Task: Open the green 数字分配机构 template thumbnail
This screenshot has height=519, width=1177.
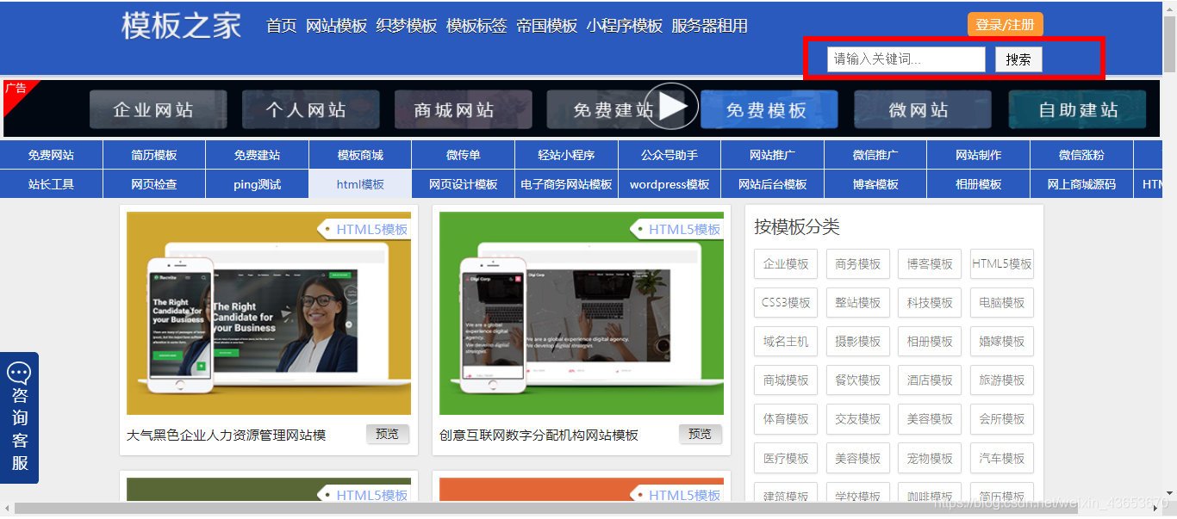Action: pyautogui.click(x=582, y=313)
